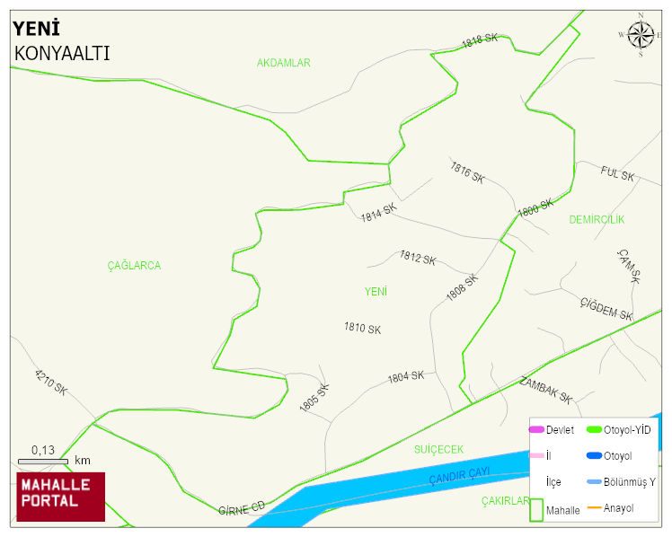Image resolution: width=672 pixels, height=537 pixels.
Task: Click the YENİ label in map center
Action: coord(376,292)
